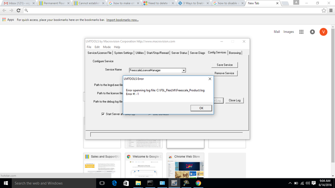Open the Service Name dropdown arrow
Viewport: 335px width, 188px height.
[183, 70]
